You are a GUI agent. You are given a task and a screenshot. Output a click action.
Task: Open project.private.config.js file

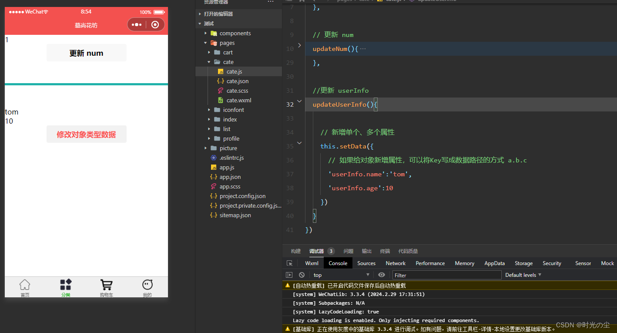click(238, 205)
